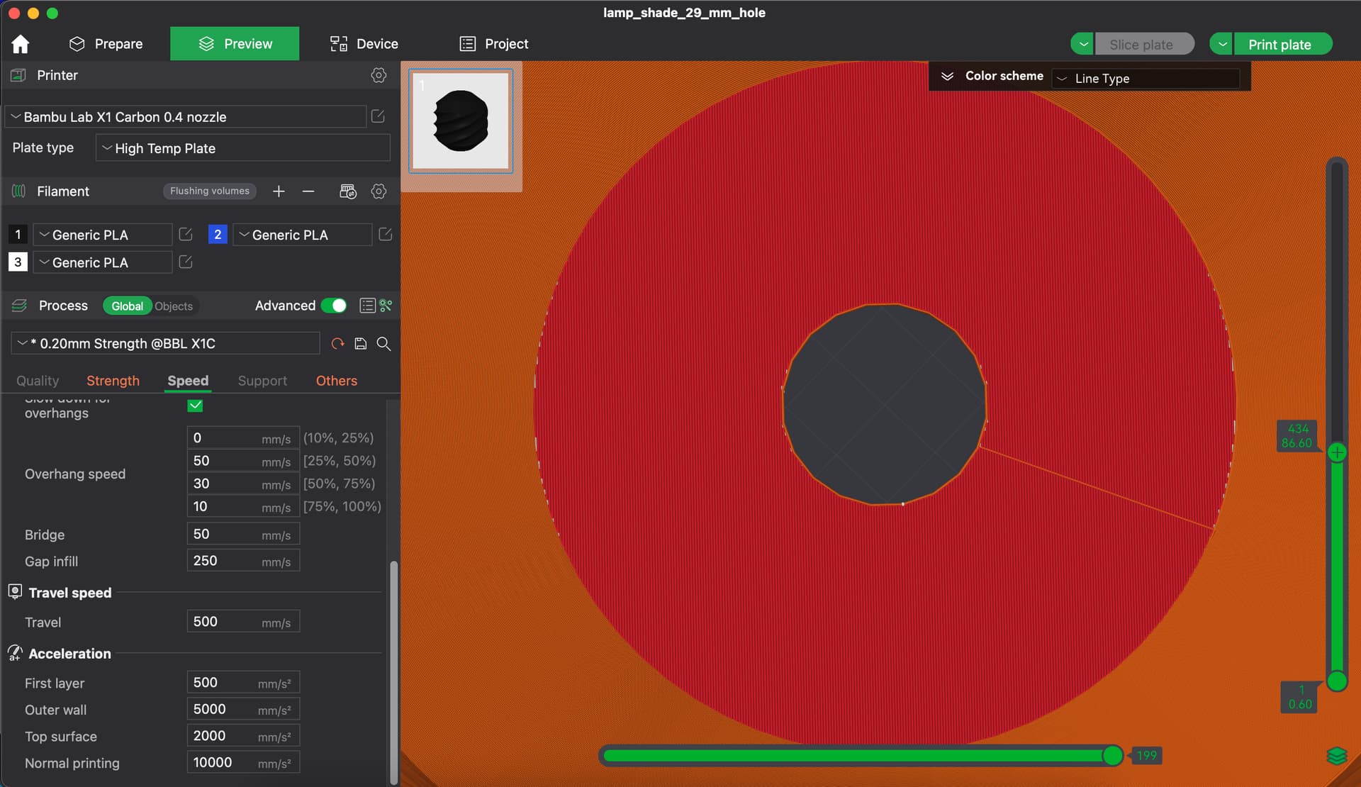Select the Preview tab

(235, 44)
